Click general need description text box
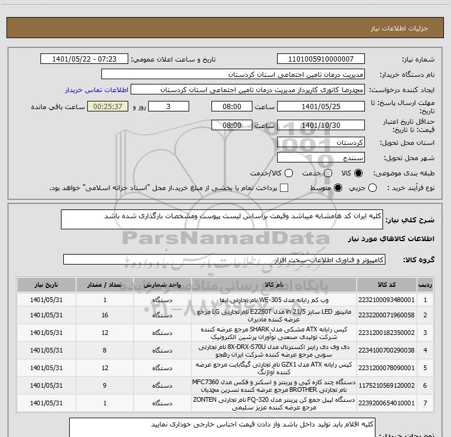The image size is (451, 437). pos(222,219)
